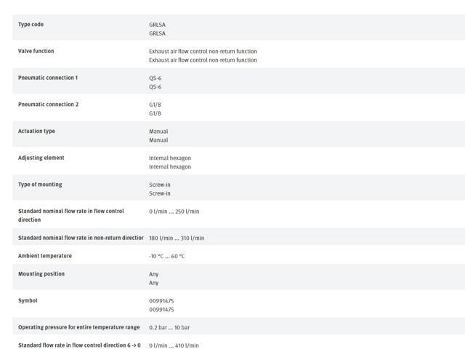Click the 0.2 bar ... 10 bar value
This screenshot has width=465, height=349.
[x=169, y=328]
